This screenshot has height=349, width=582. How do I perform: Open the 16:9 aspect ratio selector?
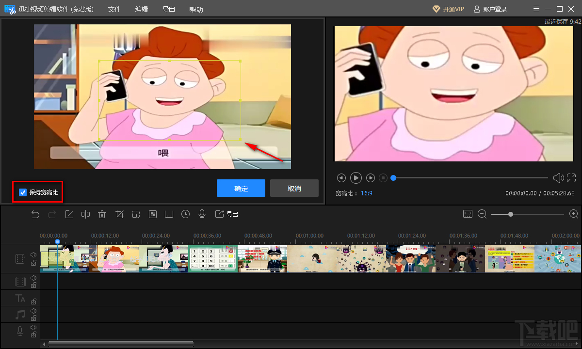tap(366, 193)
